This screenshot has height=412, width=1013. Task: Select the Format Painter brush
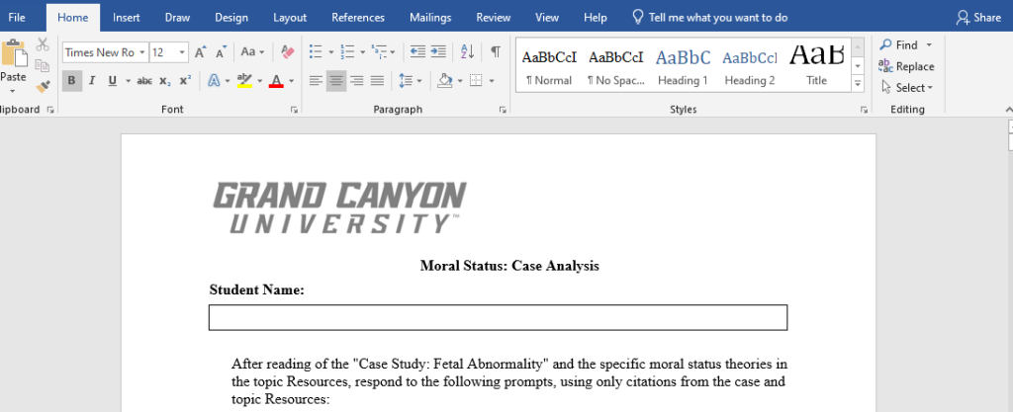(43, 86)
